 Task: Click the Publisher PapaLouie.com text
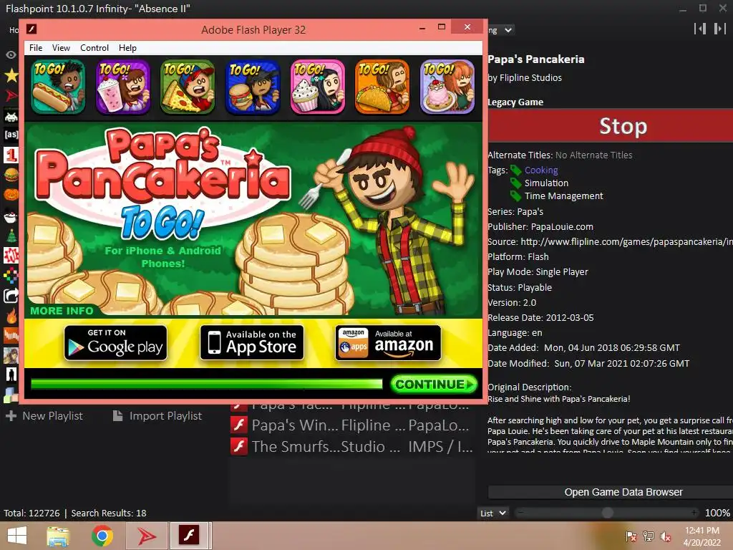(540, 227)
